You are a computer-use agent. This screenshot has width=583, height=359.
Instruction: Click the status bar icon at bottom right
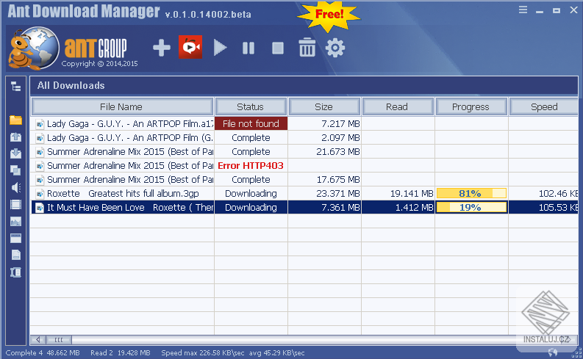pyautogui.click(x=553, y=352)
